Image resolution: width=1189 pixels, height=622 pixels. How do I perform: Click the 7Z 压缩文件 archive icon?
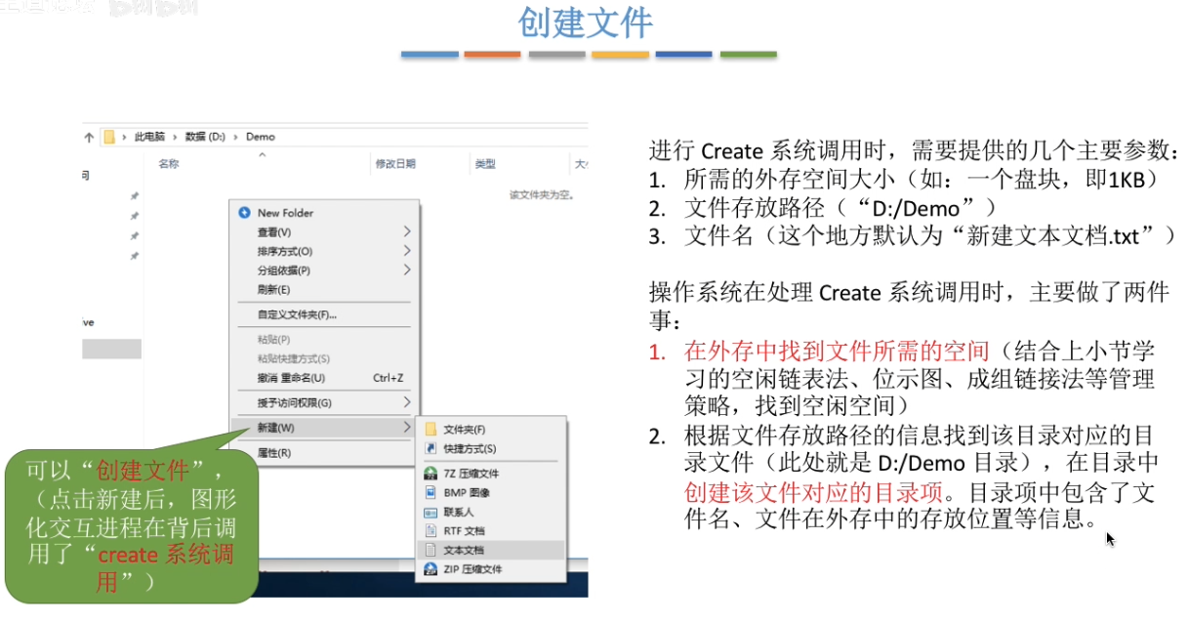tap(430, 474)
